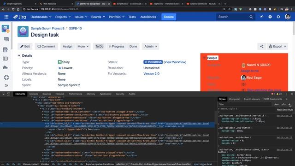Screen dimensions: 295x166
Task: Switch to the Performance tab in DevTools
Action: (76, 94)
